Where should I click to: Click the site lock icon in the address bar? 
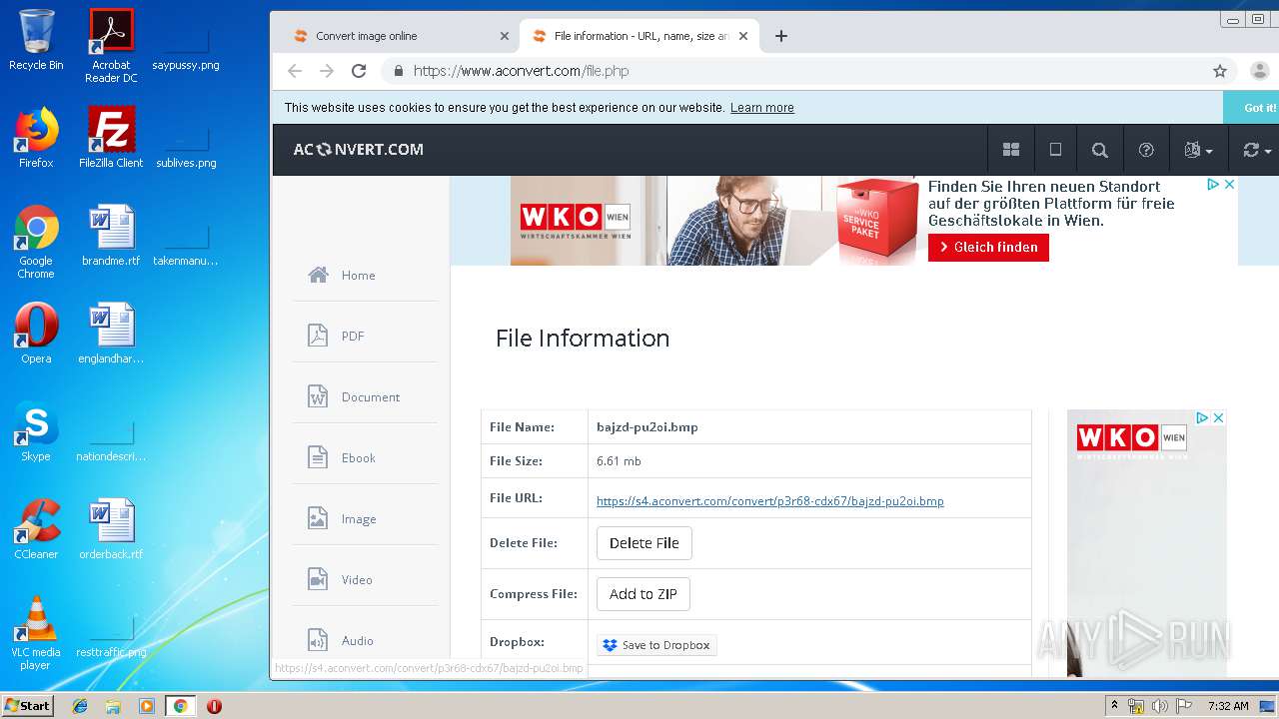coord(399,71)
